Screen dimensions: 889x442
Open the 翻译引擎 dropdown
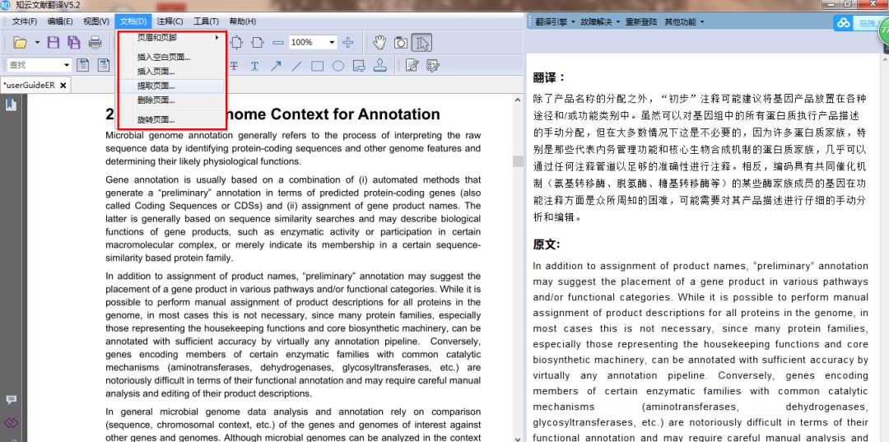pos(555,22)
